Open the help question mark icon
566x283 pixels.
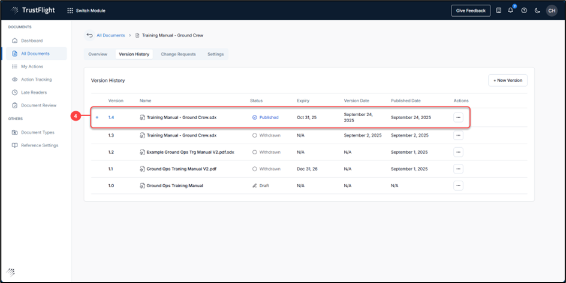tap(524, 11)
